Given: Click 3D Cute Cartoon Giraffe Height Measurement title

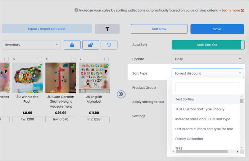Looking at the screenshot, I should click(x=61, y=102).
